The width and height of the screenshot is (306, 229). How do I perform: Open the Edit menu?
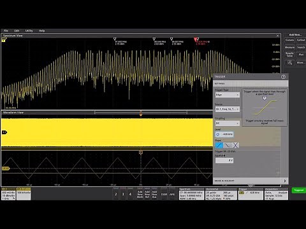(17, 31)
